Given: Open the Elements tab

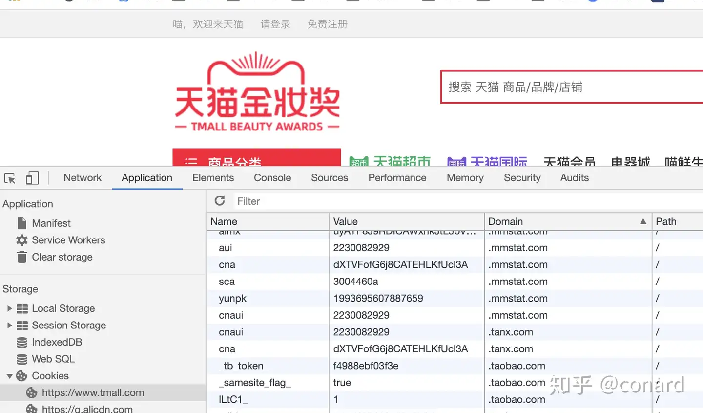Looking at the screenshot, I should pos(213,178).
